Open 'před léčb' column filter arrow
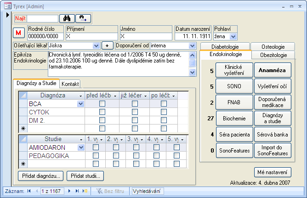 click(x=115, y=96)
